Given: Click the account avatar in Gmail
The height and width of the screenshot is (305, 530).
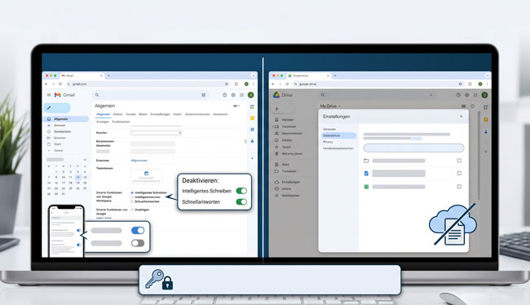Looking at the screenshot, I should coord(251,95).
